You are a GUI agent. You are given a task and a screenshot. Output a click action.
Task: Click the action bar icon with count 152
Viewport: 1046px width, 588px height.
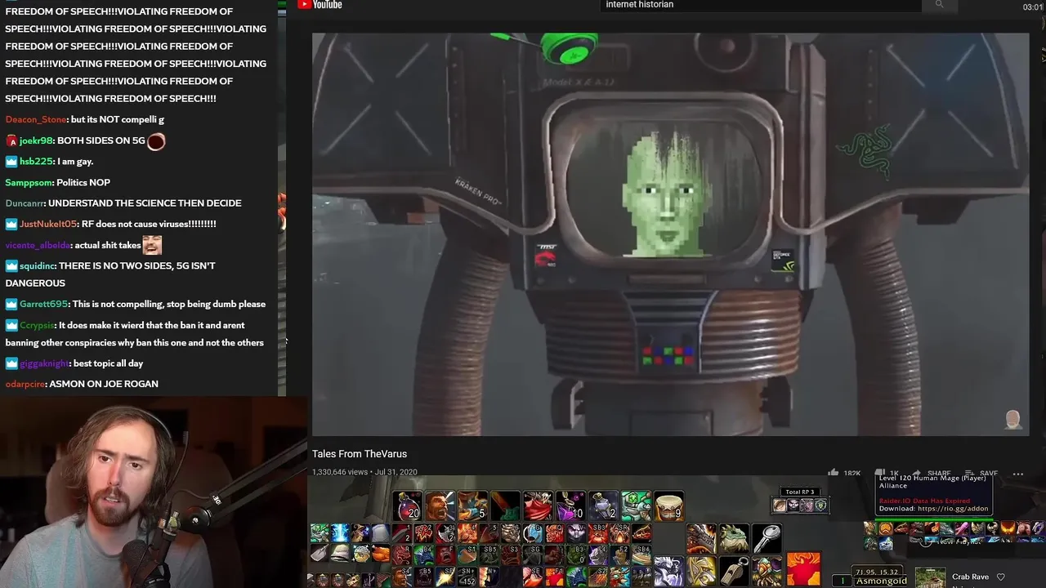coord(467,577)
